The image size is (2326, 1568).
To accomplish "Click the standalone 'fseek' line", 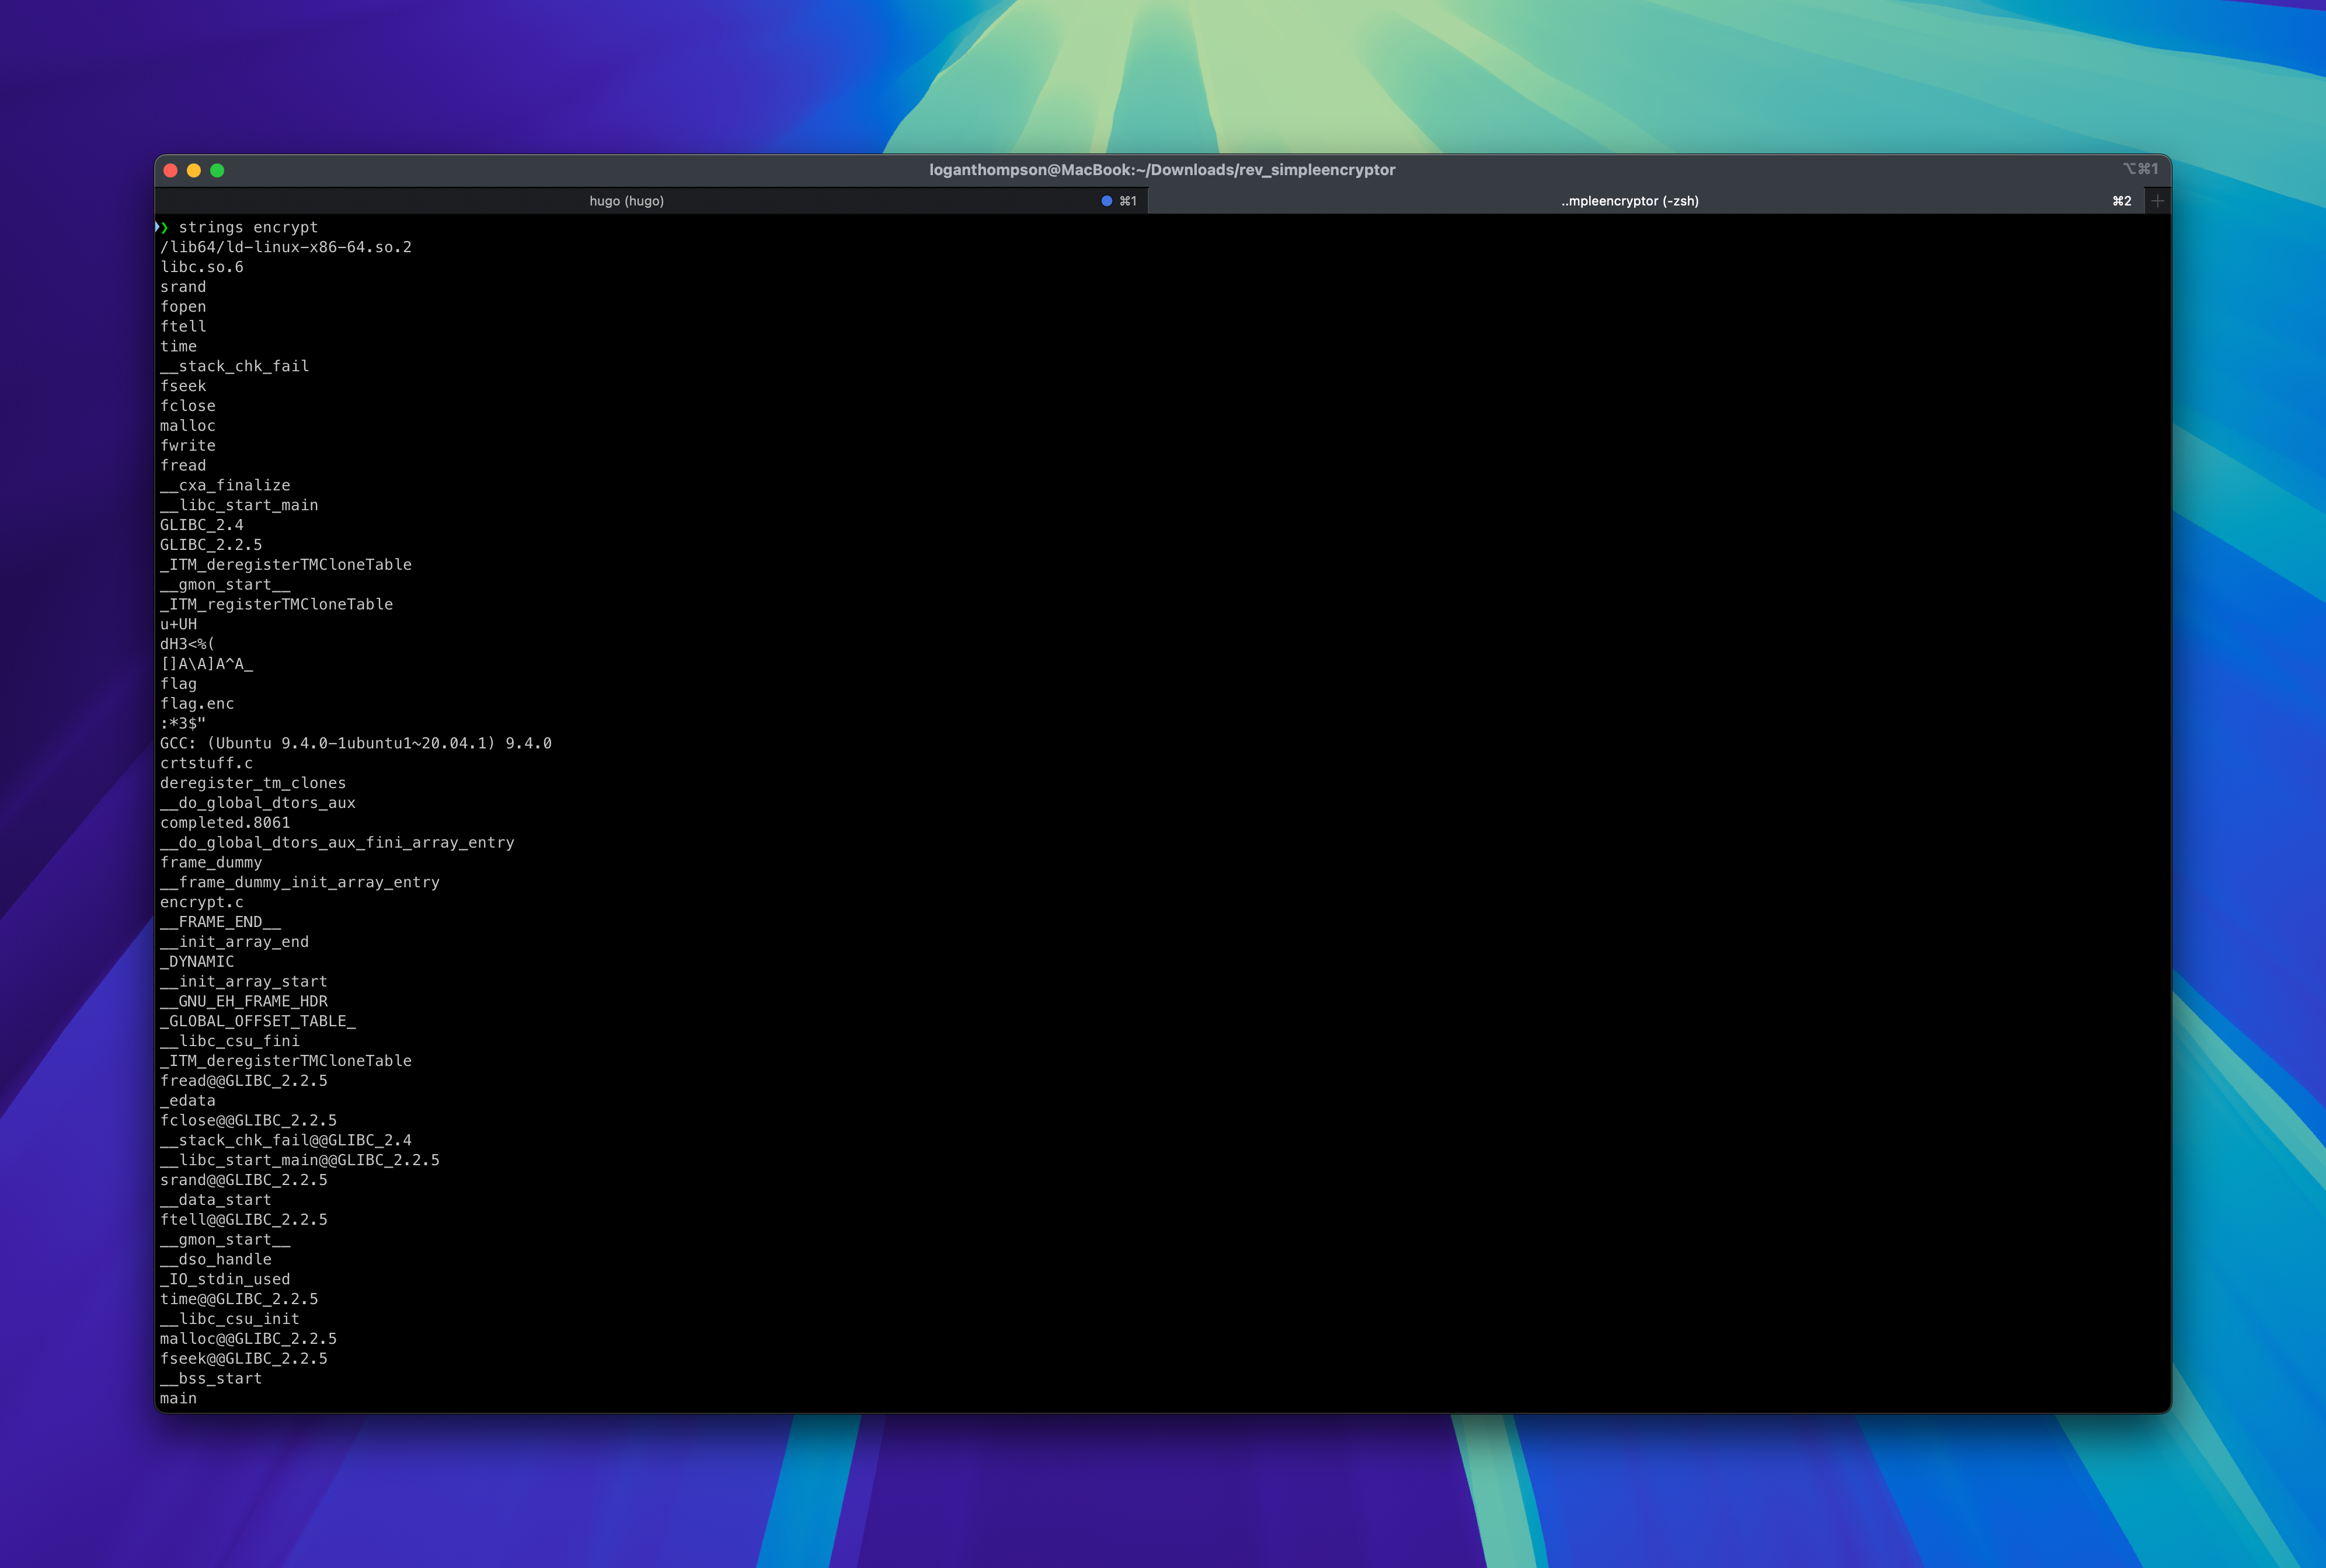I will click(183, 386).
